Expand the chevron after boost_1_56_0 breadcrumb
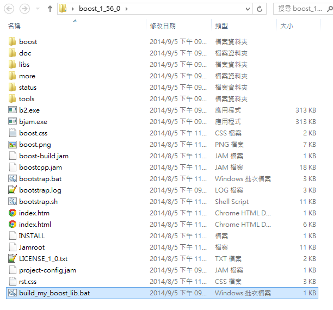The image size is (333, 310). click(x=127, y=9)
